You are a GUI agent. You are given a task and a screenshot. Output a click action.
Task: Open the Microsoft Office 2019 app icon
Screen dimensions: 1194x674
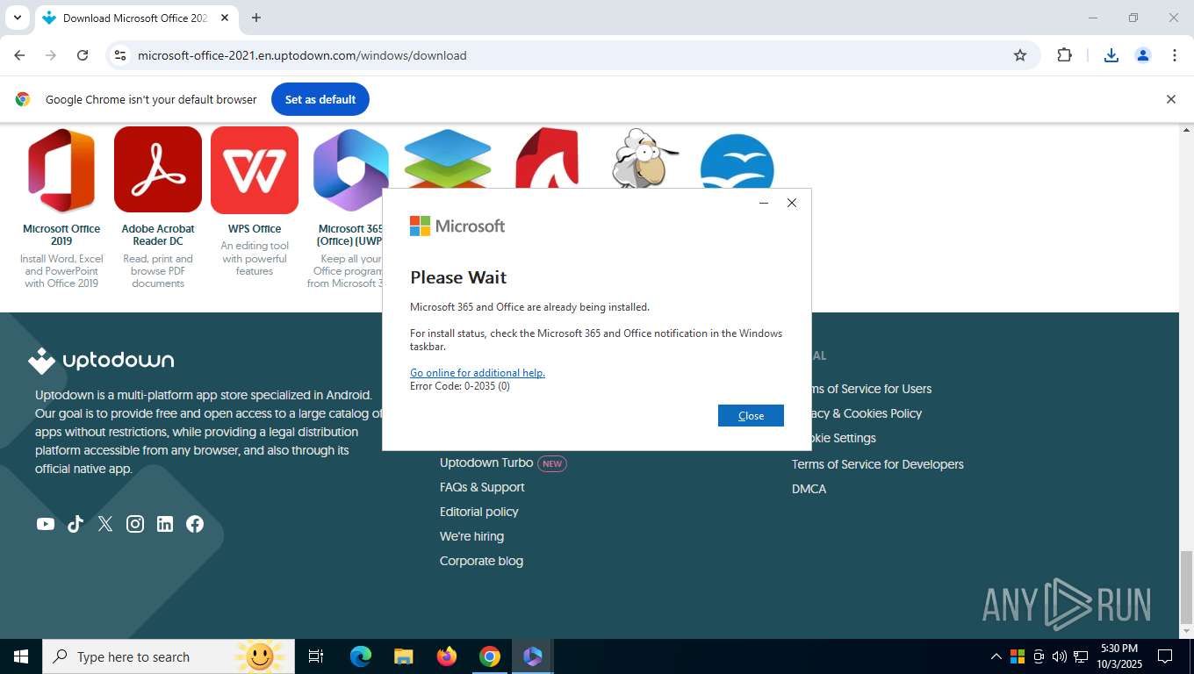tap(61, 170)
